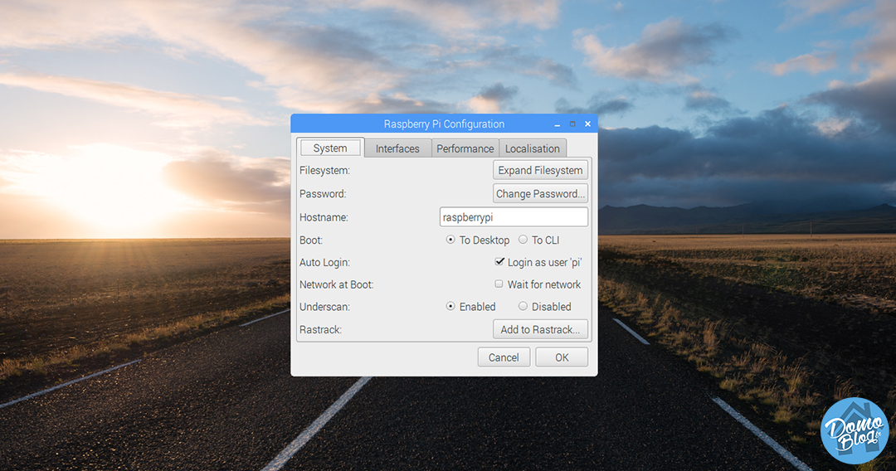Viewport: 896px width, 471px height.
Task: Set Underscan to Enabled
Action: coord(451,306)
